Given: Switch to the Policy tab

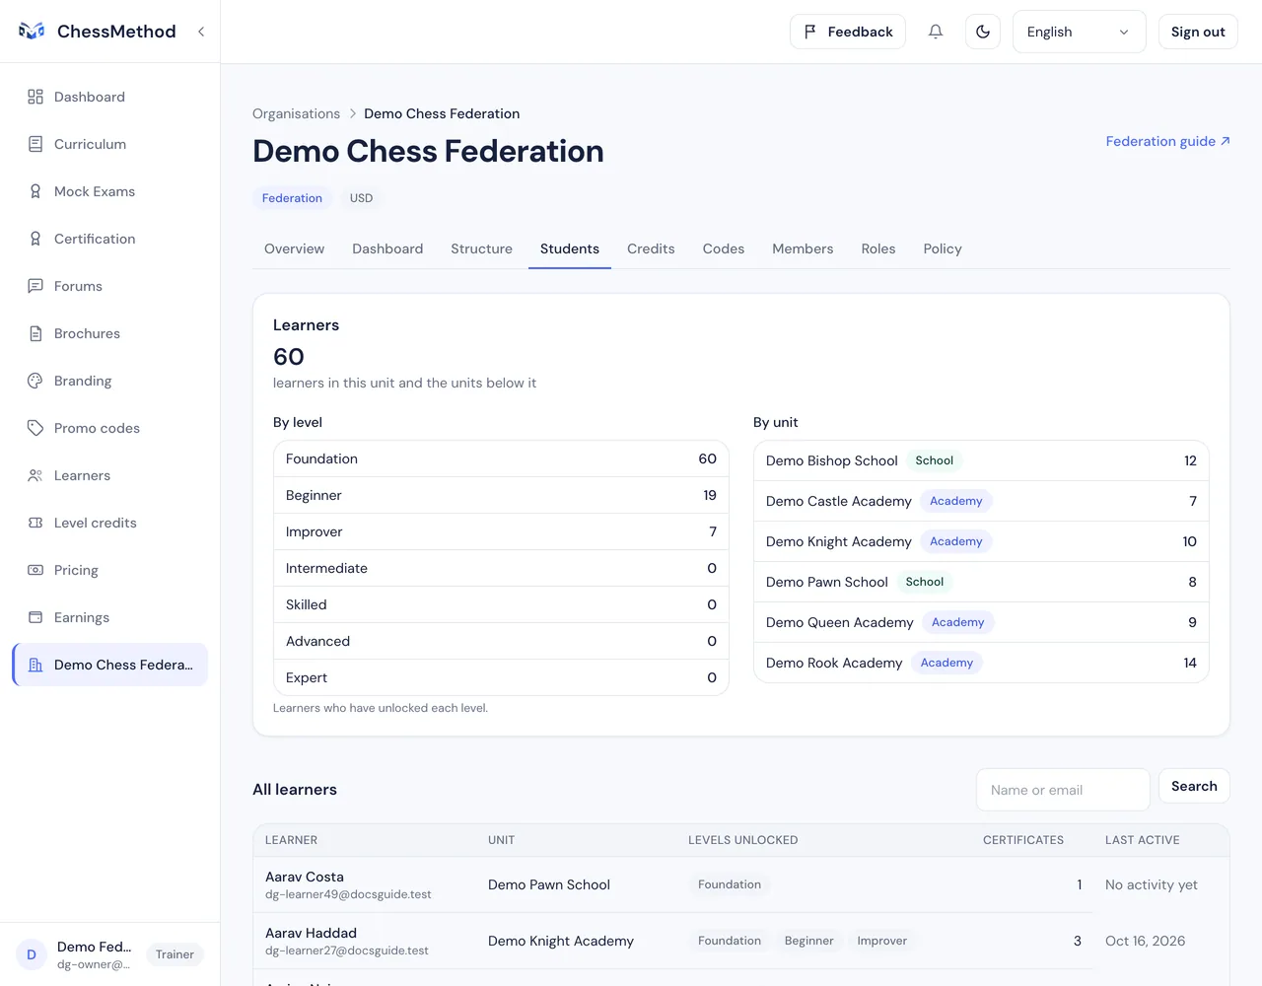Looking at the screenshot, I should point(943,248).
